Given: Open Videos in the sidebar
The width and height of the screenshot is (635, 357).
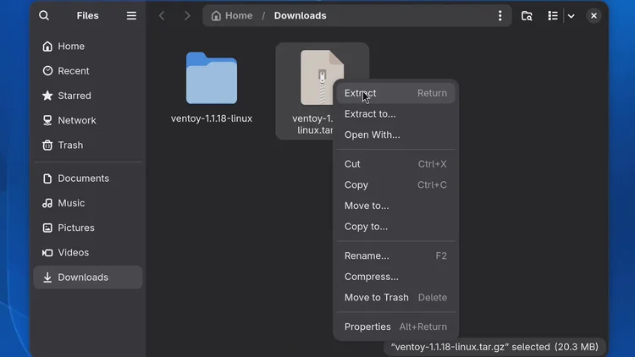Looking at the screenshot, I should [88, 253].
